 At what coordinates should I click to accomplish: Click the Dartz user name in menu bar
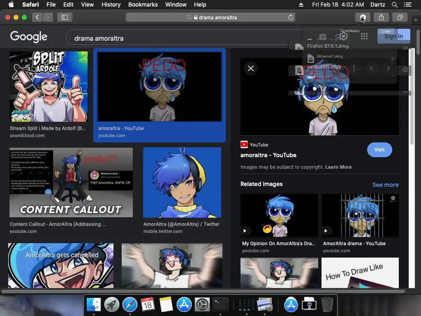click(377, 5)
